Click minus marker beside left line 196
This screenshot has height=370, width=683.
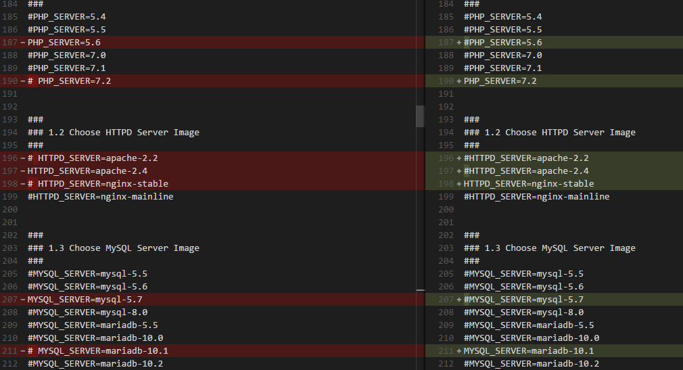22,158
